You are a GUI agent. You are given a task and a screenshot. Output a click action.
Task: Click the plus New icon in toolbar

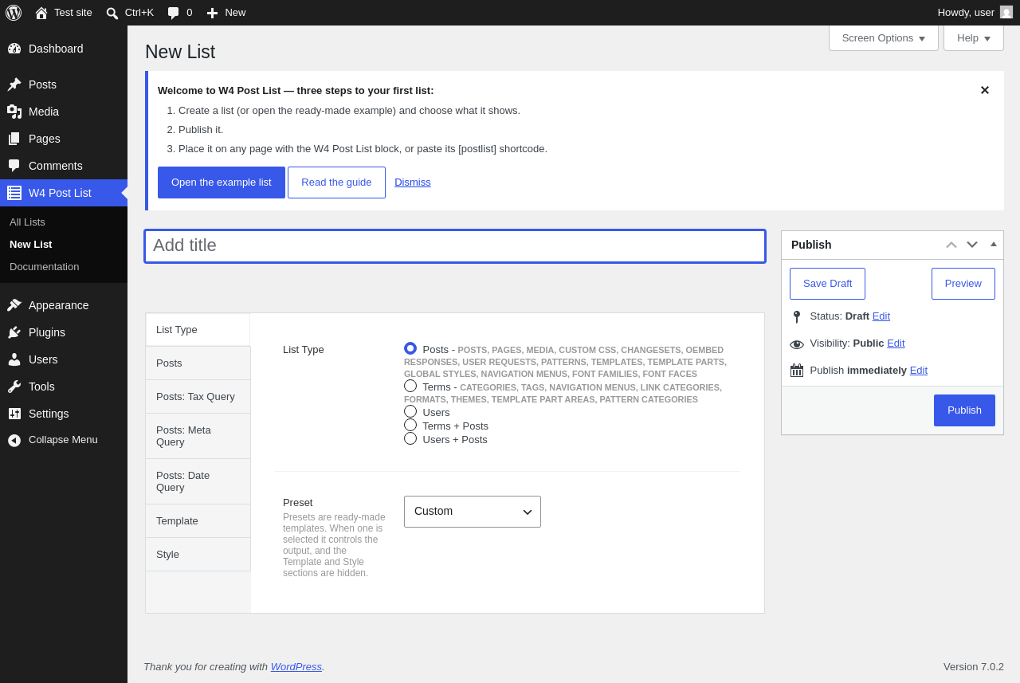(x=212, y=13)
